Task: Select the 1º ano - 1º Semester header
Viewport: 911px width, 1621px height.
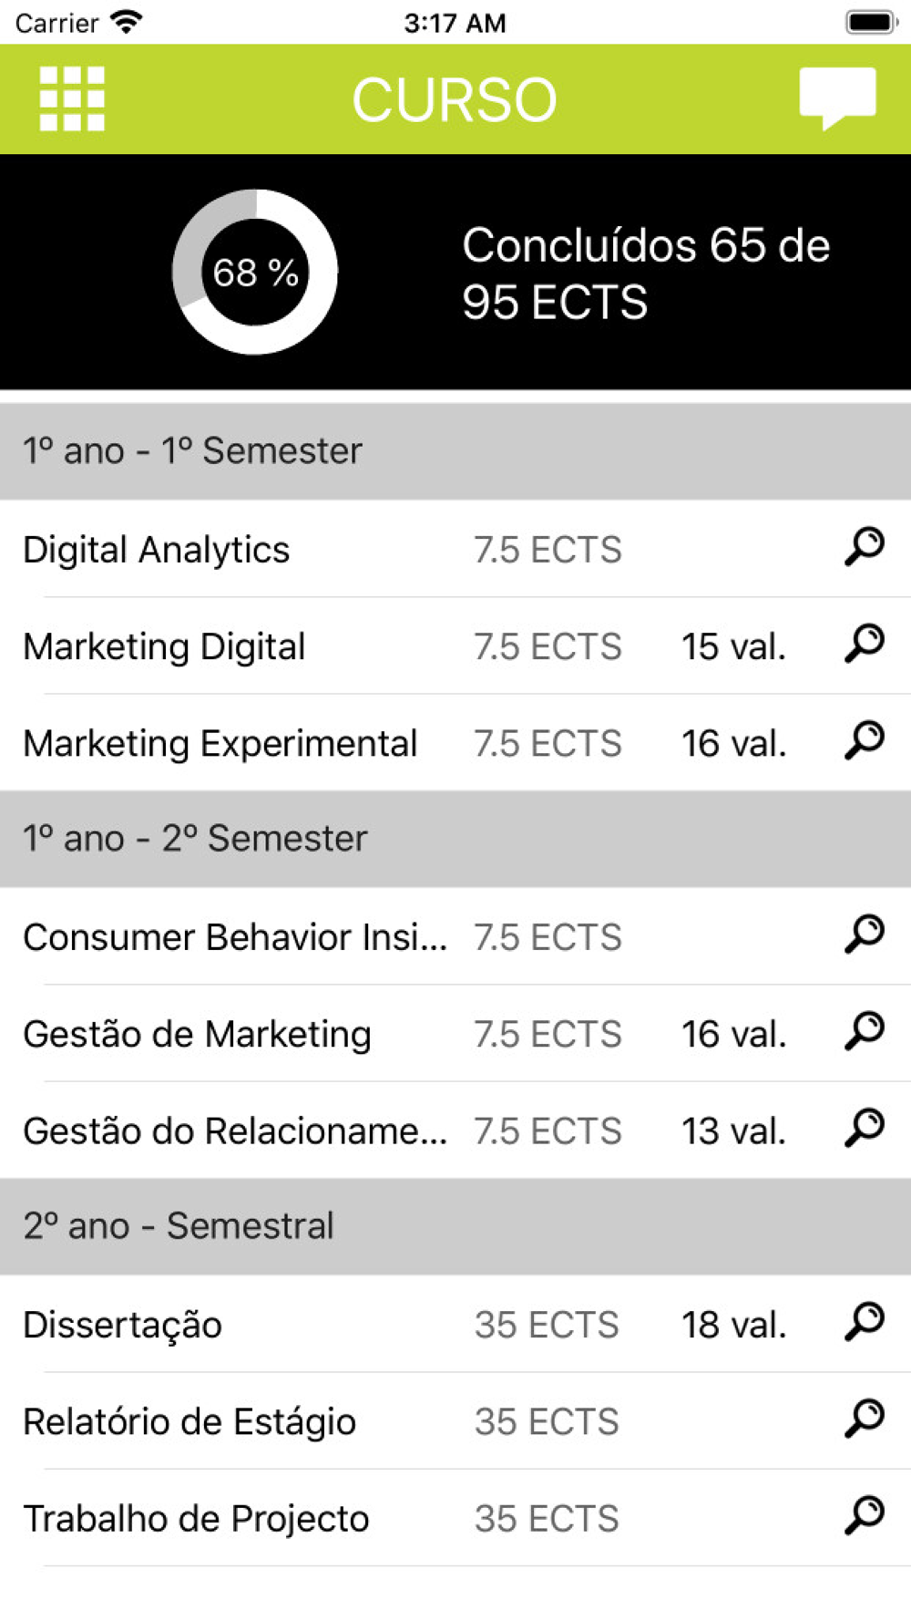Action: [455, 450]
